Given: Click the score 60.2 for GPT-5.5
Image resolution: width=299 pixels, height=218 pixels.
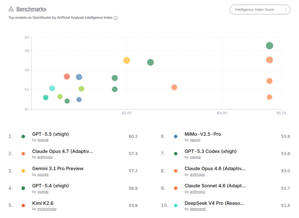Looking at the screenshot, I should pyautogui.click(x=133, y=136).
